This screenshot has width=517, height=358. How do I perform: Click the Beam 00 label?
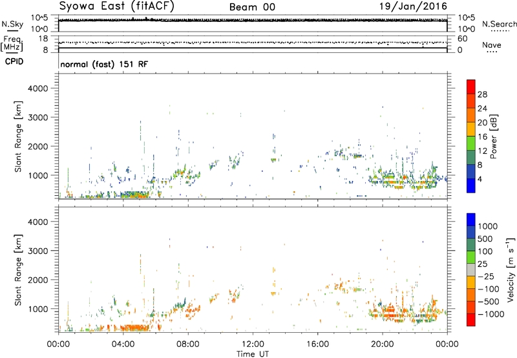(252, 7)
